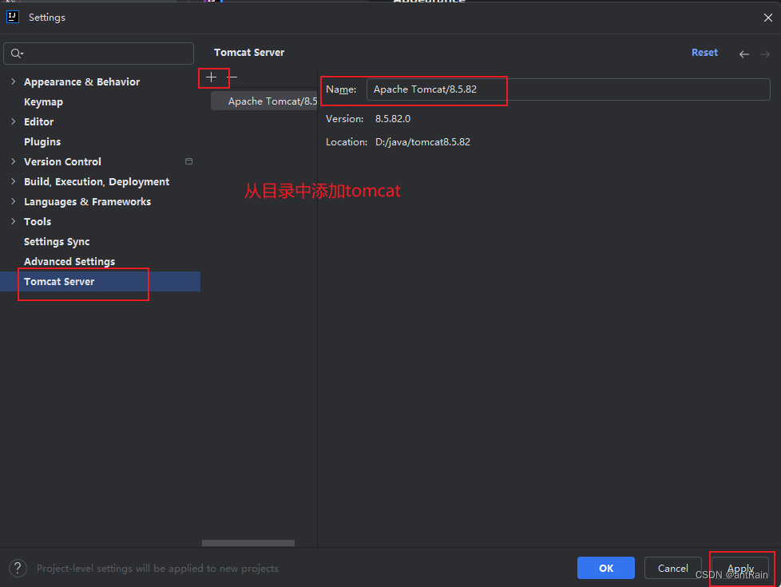The image size is (781, 587).
Task: Open Advanced Settings page
Action: pos(69,262)
